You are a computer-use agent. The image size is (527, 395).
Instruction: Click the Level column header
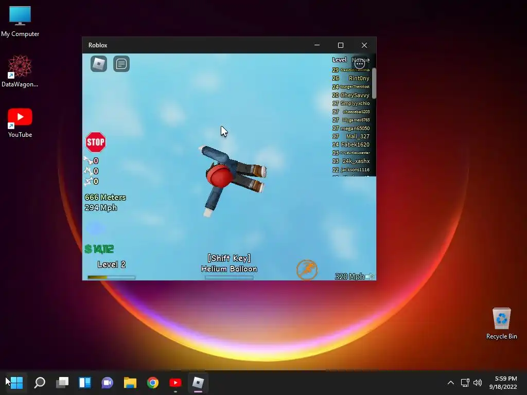[x=339, y=60]
